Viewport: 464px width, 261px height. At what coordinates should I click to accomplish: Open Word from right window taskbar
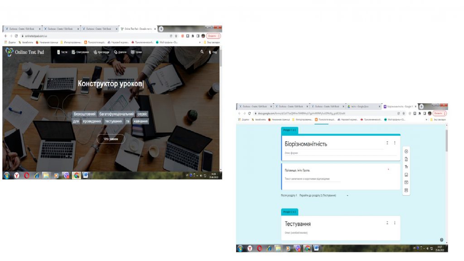click(316, 248)
